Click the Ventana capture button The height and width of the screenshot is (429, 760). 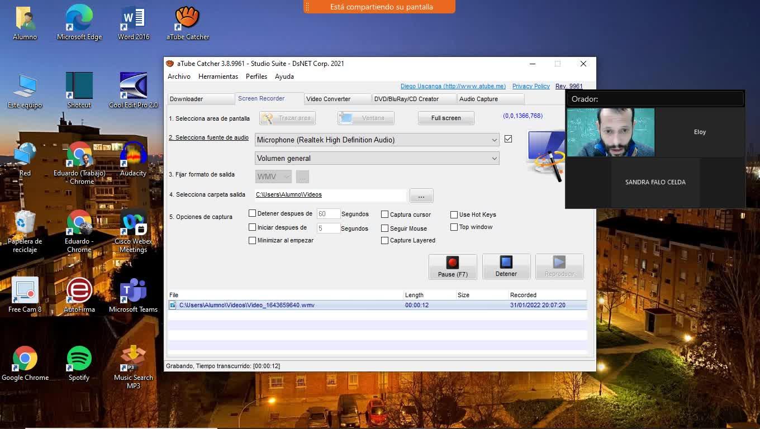(366, 118)
